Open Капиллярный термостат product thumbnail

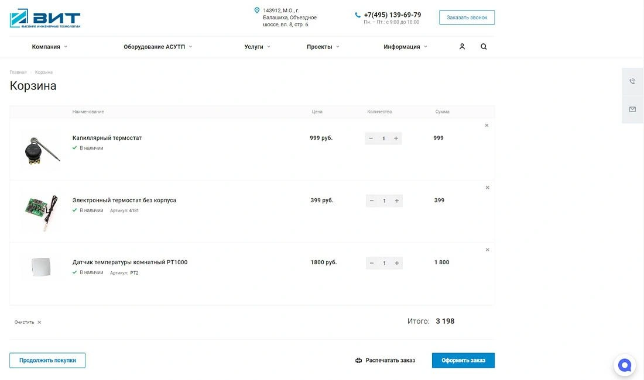tap(41, 150)
